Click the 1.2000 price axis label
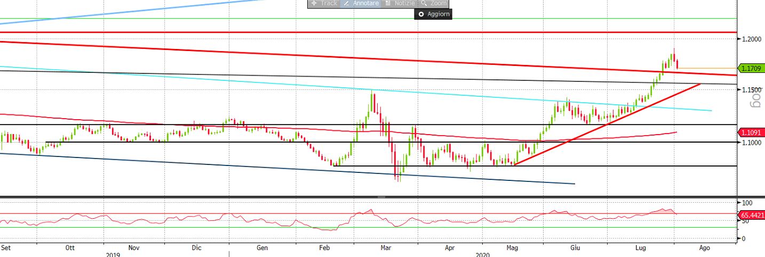The image size is (765, 257). 752,39
